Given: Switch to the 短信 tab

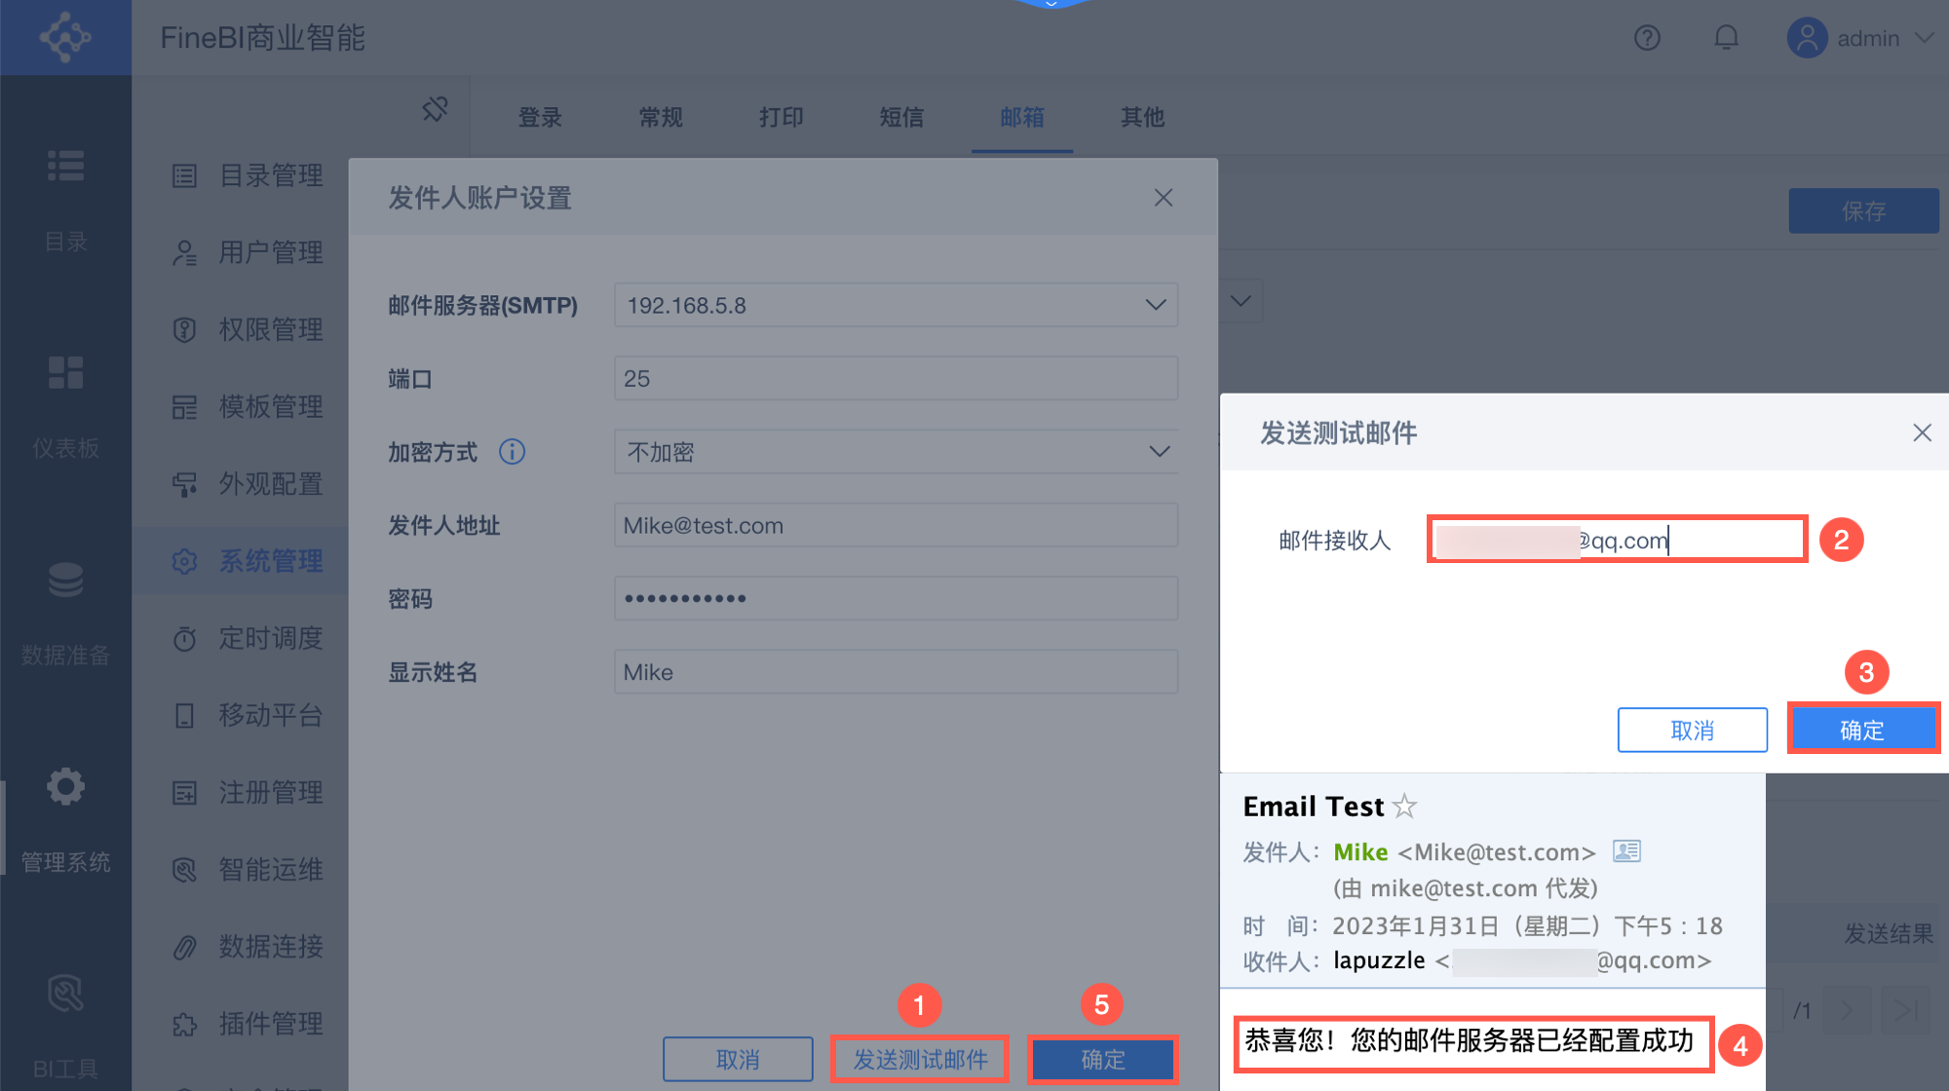Looking at the screenshot, I should (901, 118).
